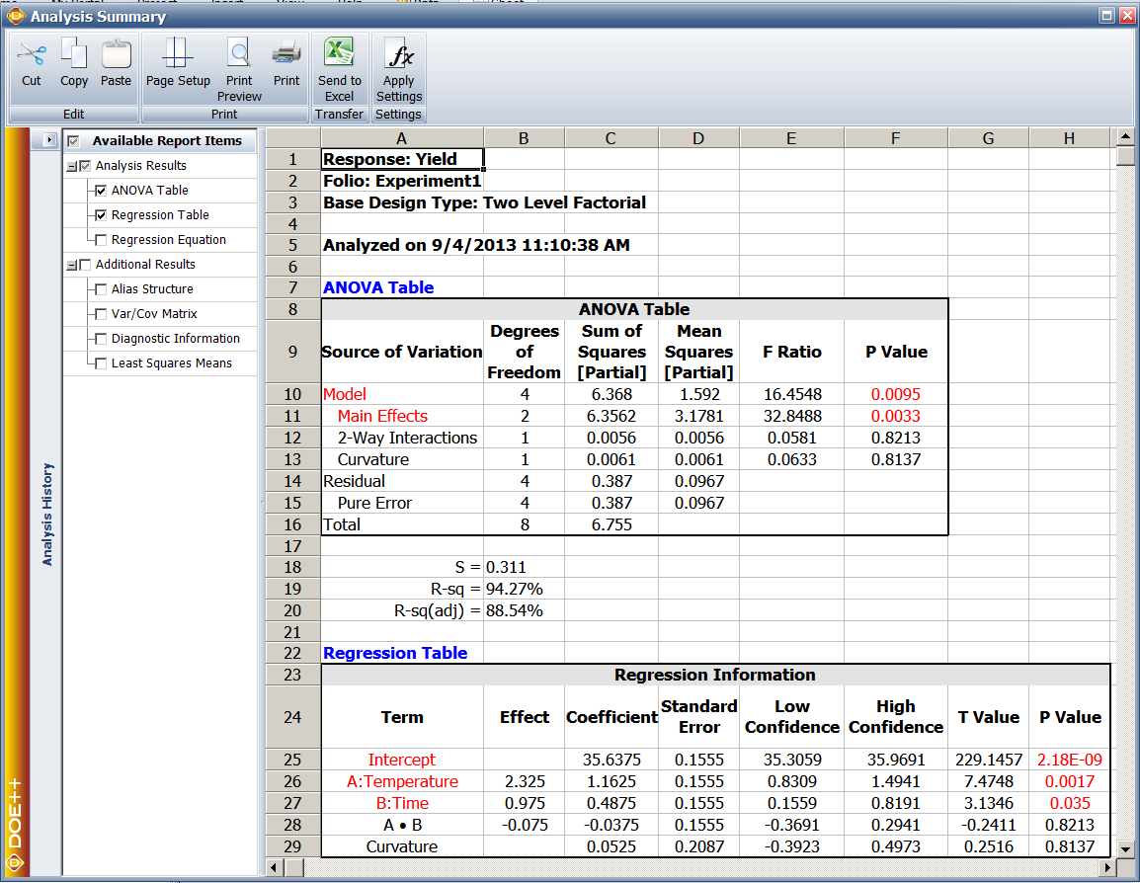The image size is (1140, 883).
Task: Click the Print printer icon
Action: coord(286,53)
